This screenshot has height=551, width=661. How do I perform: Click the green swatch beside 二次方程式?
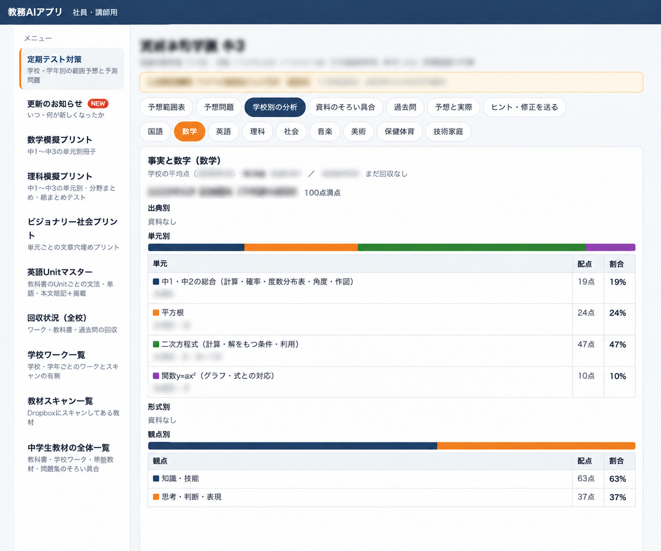(156, 344)
